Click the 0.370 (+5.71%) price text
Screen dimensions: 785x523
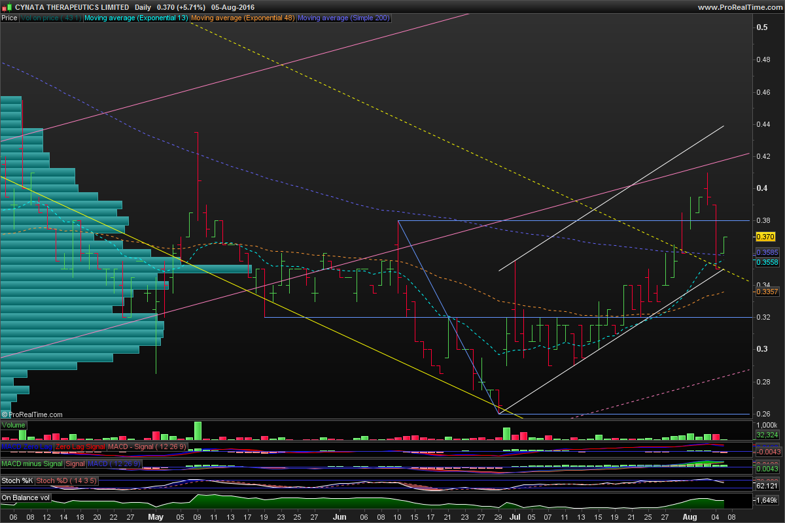(x=181, y=7)
